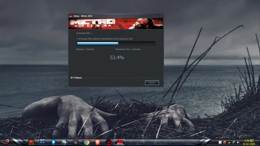This screenshot has width=260, height=146.
Task: Close the Metro 2033 setup window
Action: tap(161, 16)
